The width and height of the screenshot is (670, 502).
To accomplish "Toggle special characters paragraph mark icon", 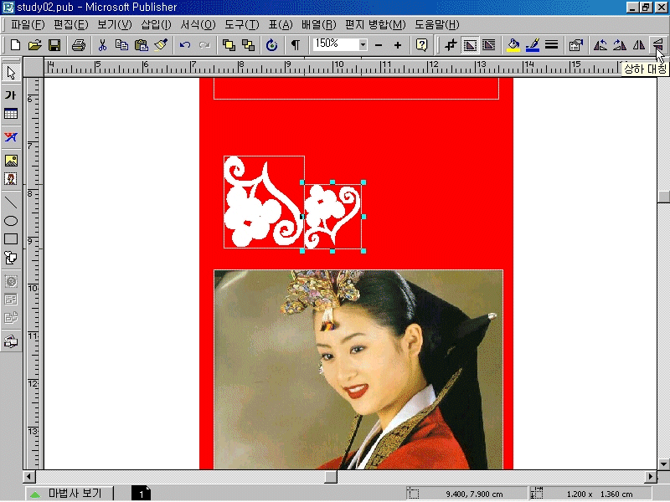I will click(x=296, y=45).
